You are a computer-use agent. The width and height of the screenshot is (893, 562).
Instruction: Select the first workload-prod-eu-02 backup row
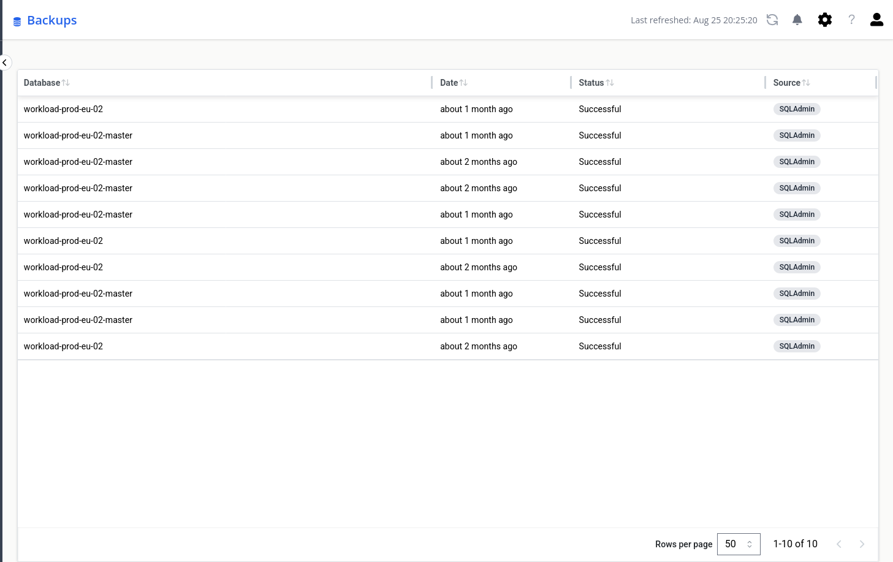63,109
